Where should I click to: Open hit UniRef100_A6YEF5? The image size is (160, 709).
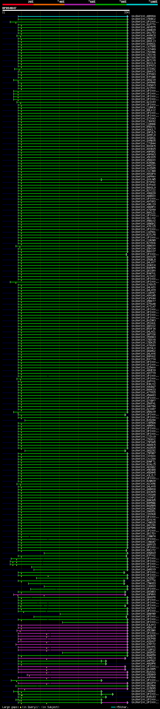(x=143, y=27)
